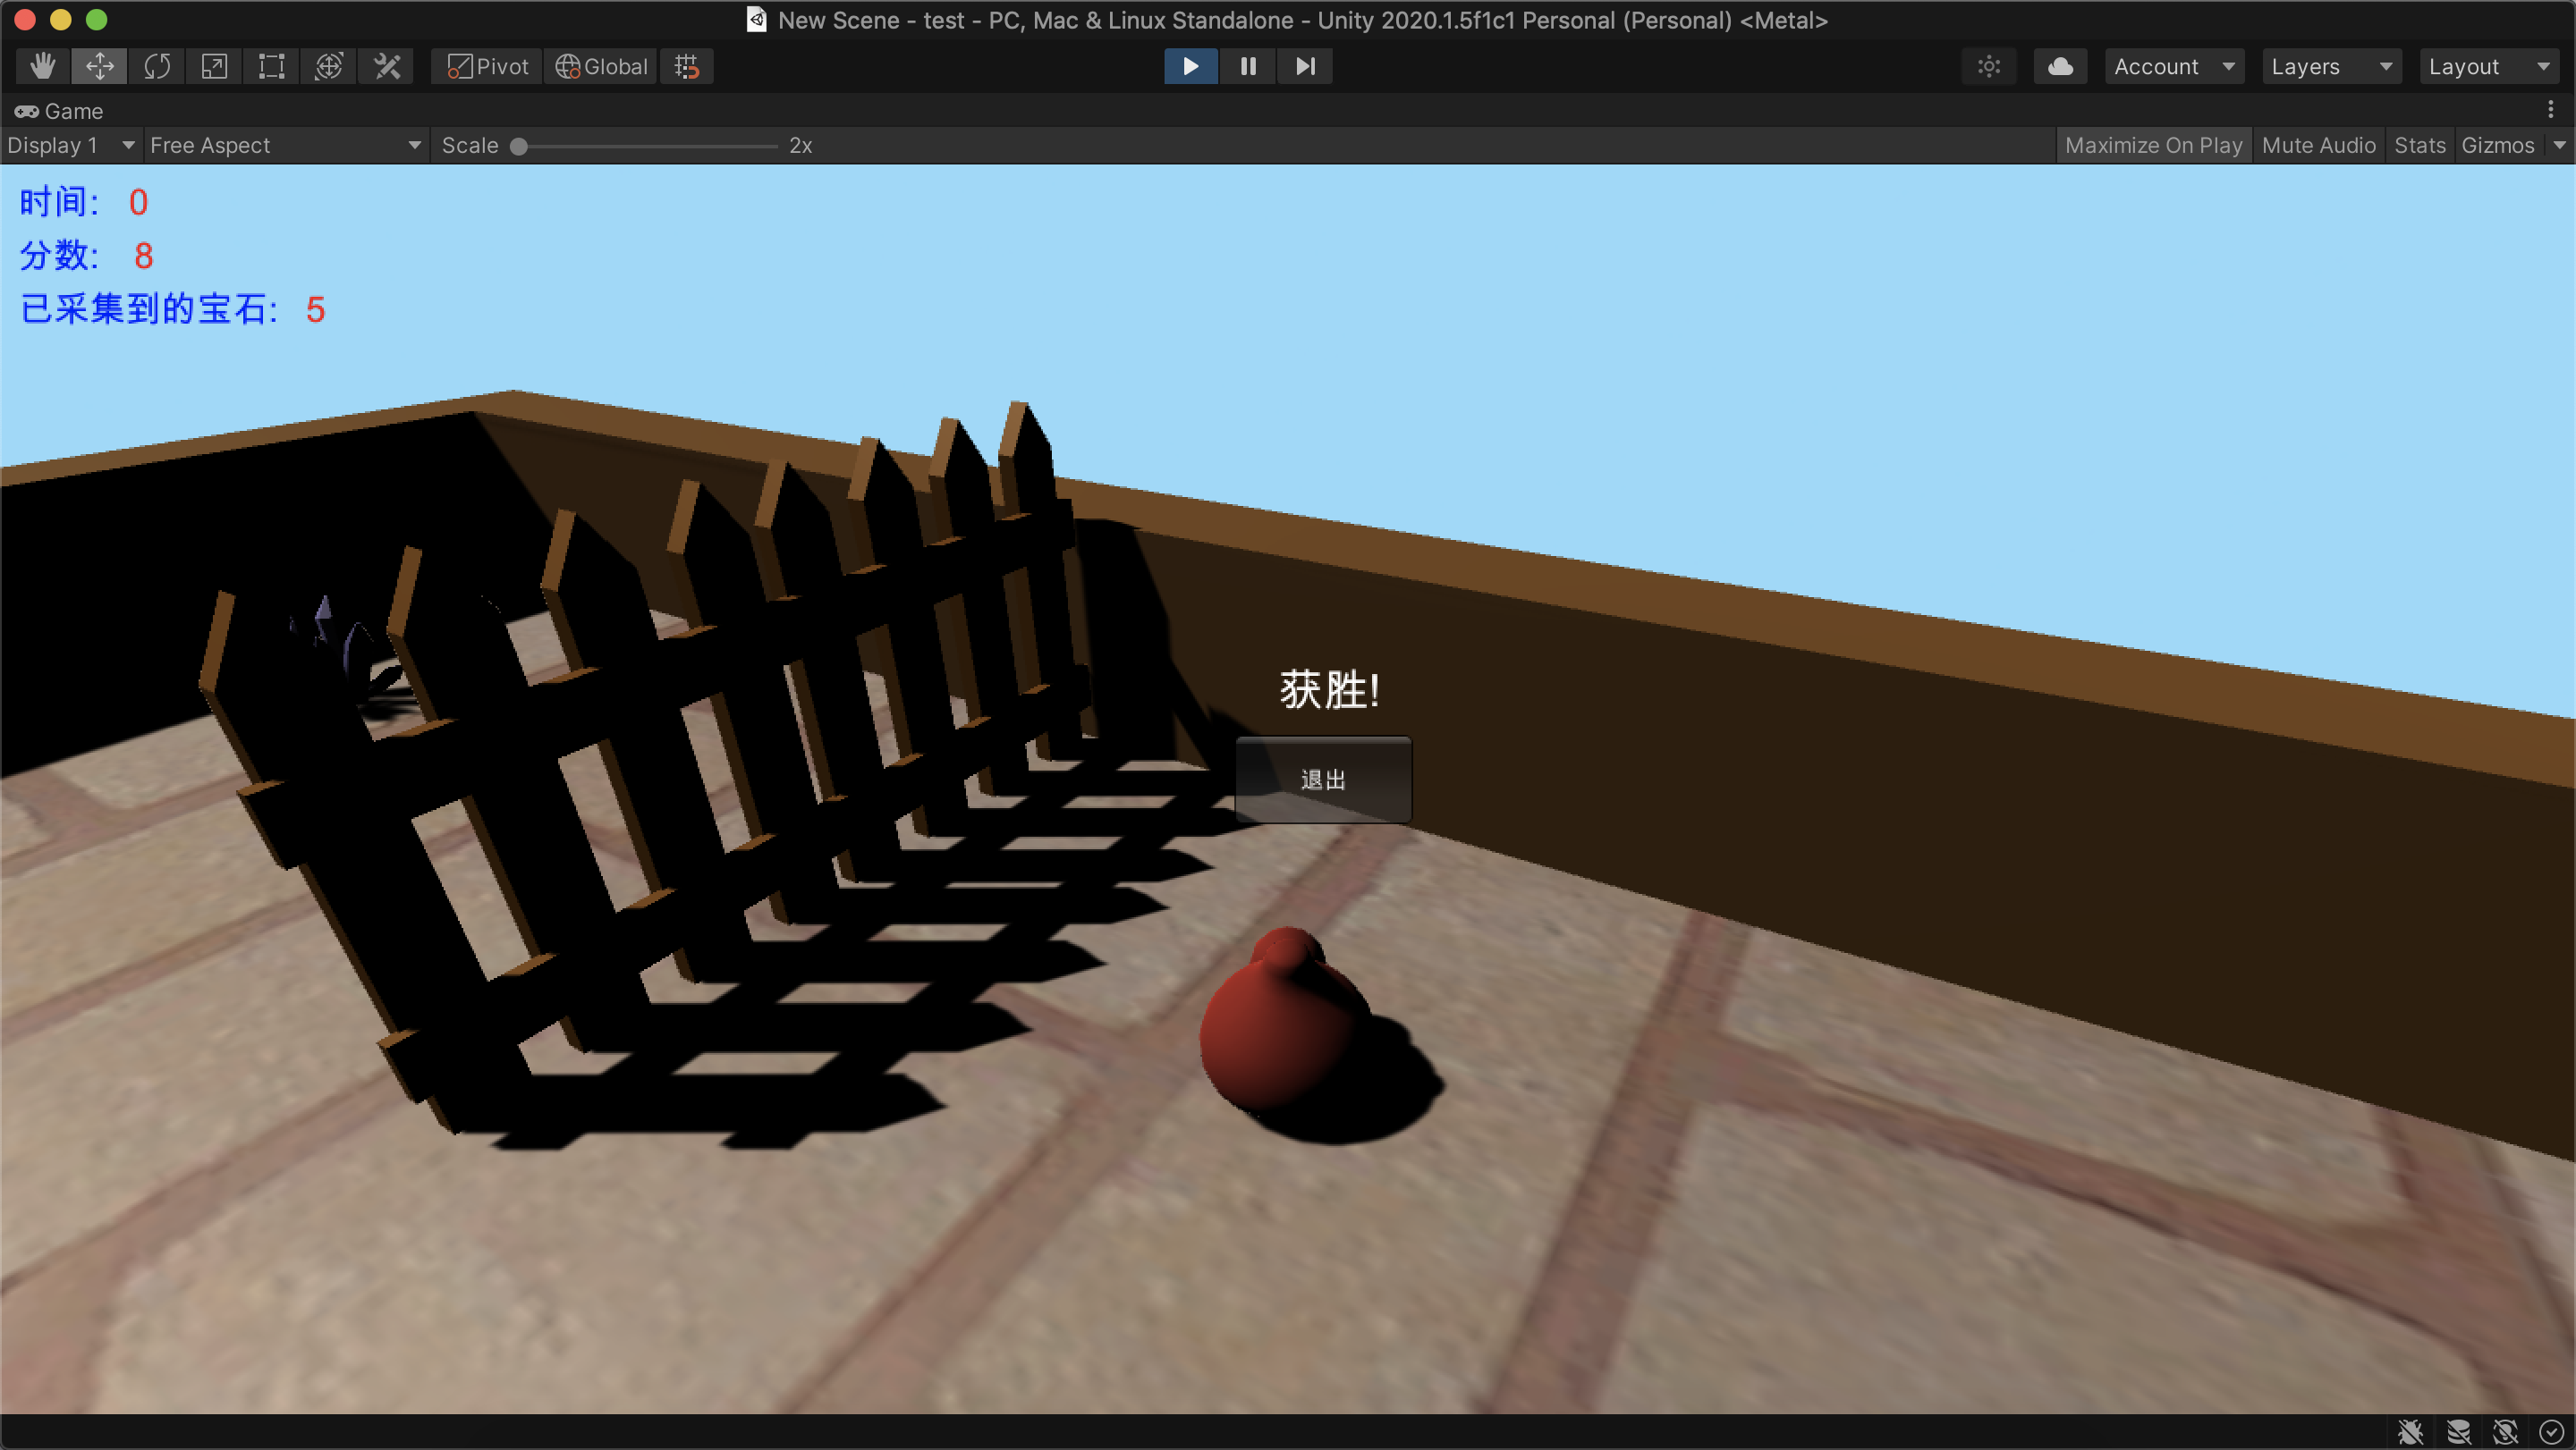2576x1450 pixels.
Task: Toggle Pivot handle position
Action: tap(487, 66)
